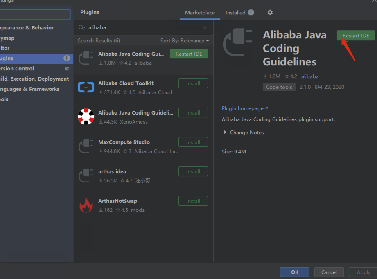Viewport: 377px width, 279px height.
Task: Click the Apply button
Action: point(363,272)
